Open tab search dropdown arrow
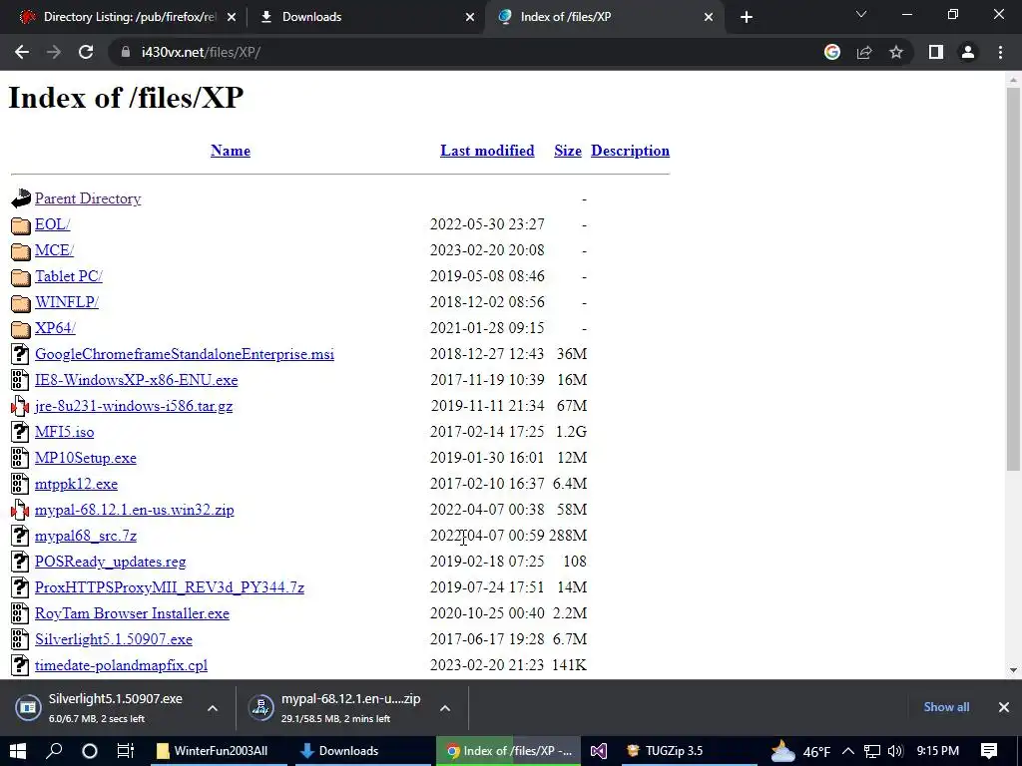 click(x=861, y=14)
